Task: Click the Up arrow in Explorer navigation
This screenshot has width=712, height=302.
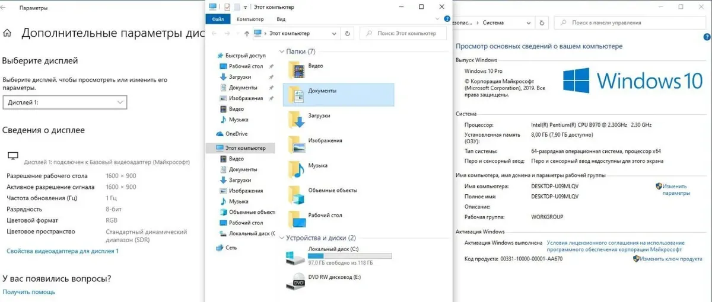Action: click(246, 34)
